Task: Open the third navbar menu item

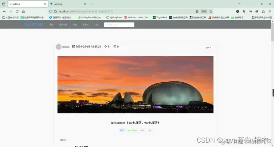Action: (75, 24)
